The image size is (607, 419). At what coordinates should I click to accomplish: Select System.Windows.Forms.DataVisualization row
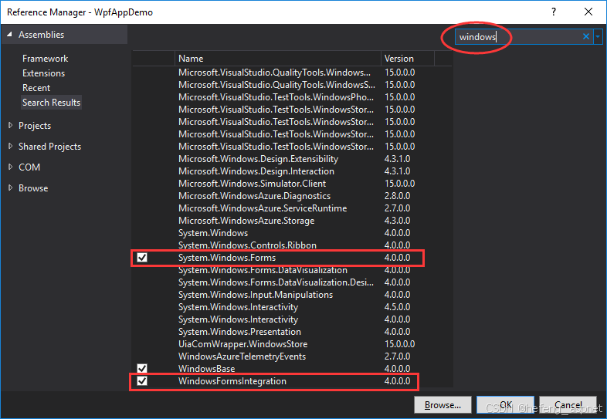click(x=292, y=270)
